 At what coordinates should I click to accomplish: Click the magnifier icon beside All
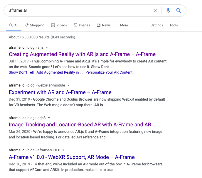(11, 25)
